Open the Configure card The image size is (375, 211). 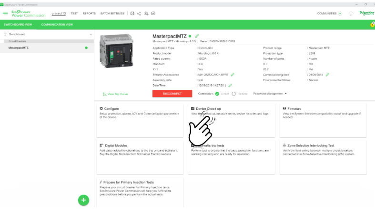(x=140, y=120)
